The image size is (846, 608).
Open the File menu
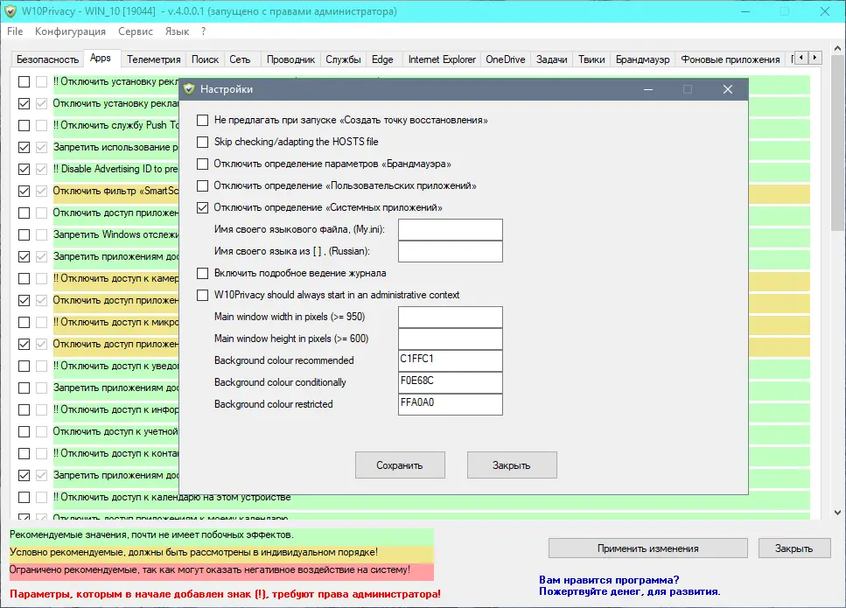(x=15, y=31)
